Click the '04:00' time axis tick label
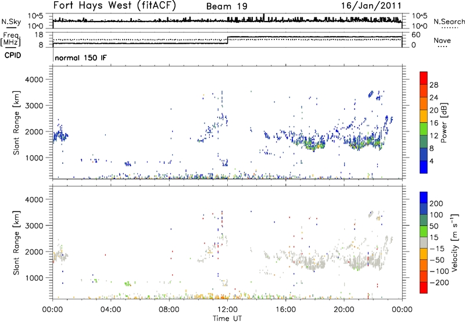The image size is (465, 322). (111, 310)
